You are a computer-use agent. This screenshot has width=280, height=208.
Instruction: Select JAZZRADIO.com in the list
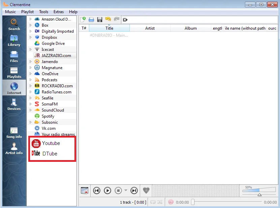55,56
